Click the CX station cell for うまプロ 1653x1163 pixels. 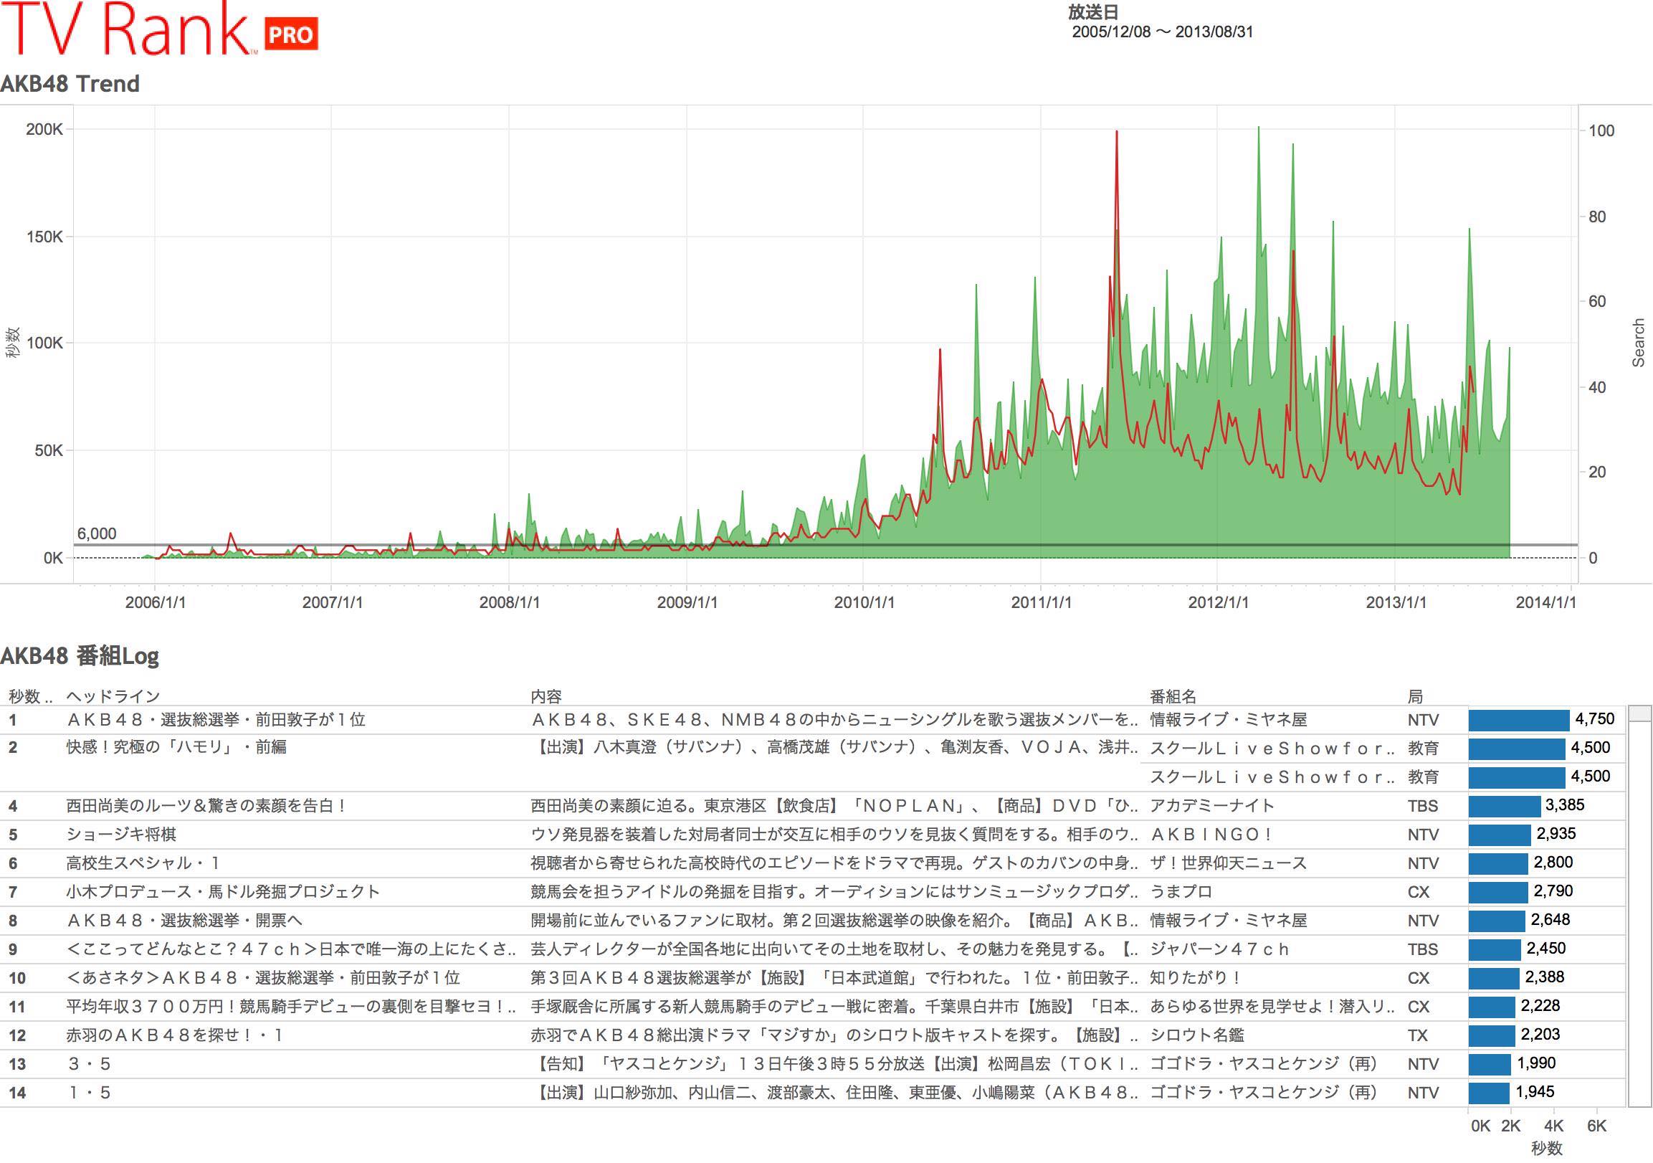pos(1419,892)
